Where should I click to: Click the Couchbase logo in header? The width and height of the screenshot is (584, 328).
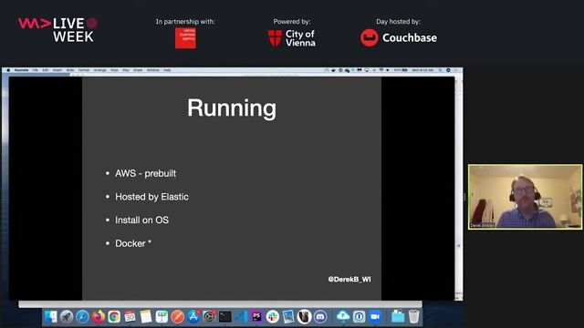pyautogui.click(x=399, y=38)
